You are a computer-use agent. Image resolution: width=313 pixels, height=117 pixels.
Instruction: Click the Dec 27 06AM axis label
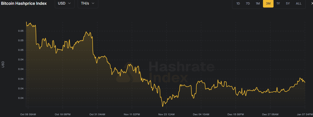click(x=270, y=114)
